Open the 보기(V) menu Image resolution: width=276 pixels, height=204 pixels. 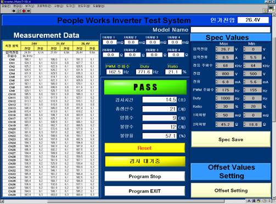[30, 6]
